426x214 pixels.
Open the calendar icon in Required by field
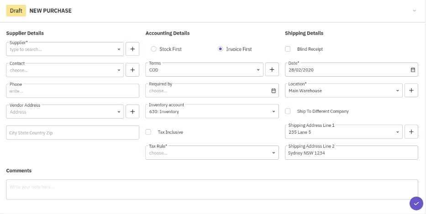tap(273, 91)
